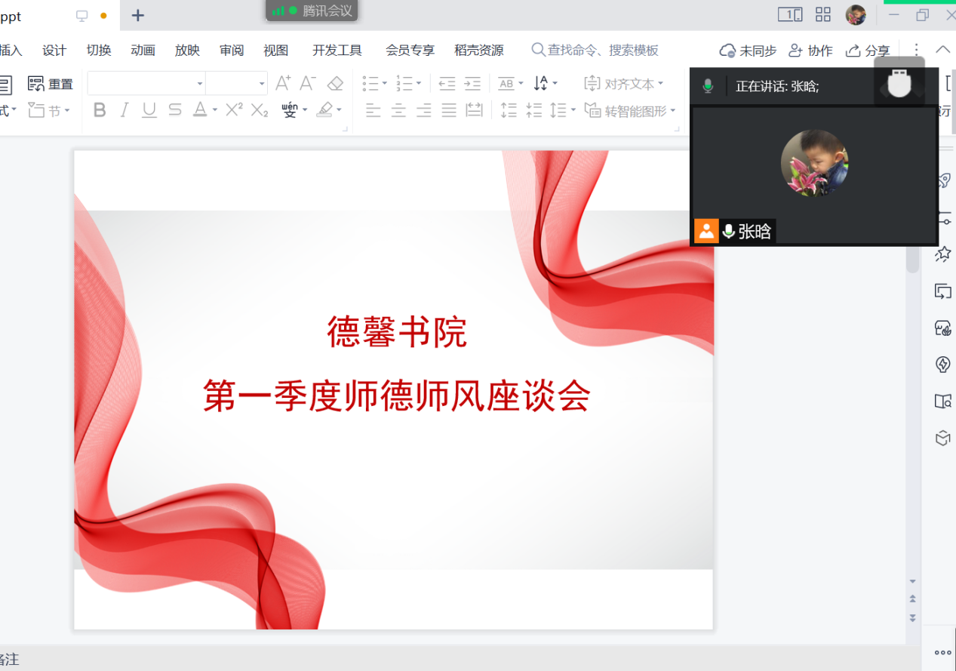Viewport: 956px width, 671px height.
Task: Toggle italic text formatting
Action: tap(124, 110)
